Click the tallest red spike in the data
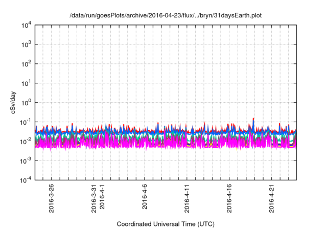The width and height of the screenshot is (327, 229). click(x=253, y=120)
